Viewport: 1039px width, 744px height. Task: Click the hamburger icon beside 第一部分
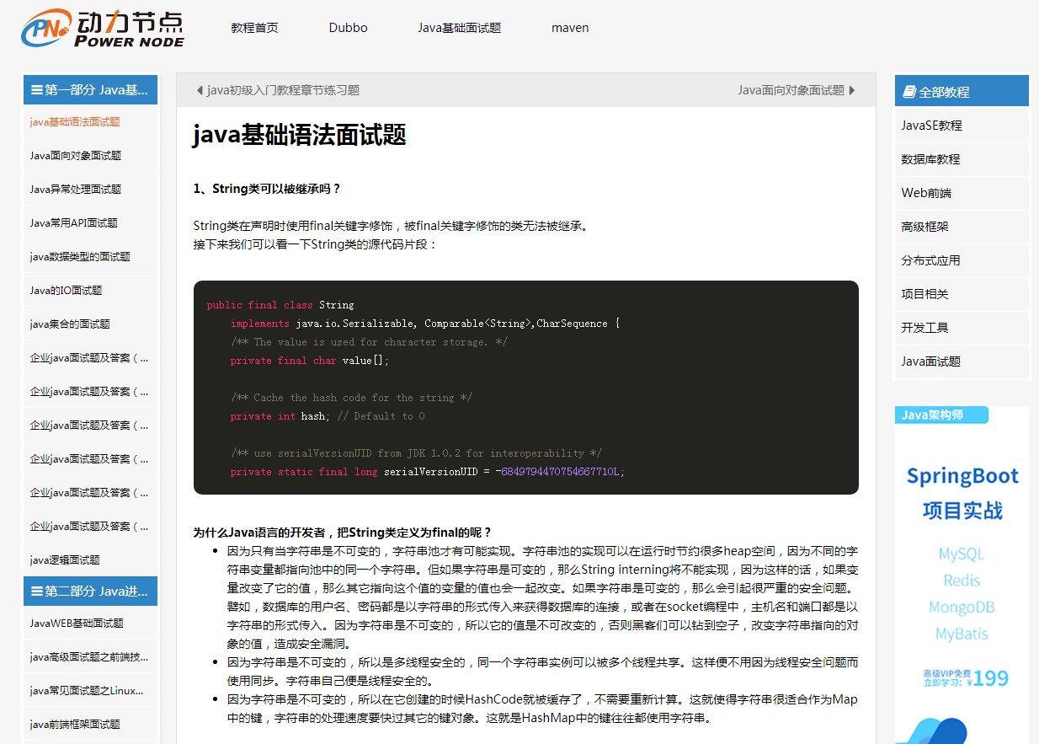click(36, 90)
